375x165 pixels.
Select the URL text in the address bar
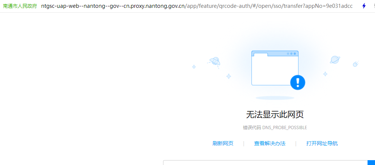point(197,6)
